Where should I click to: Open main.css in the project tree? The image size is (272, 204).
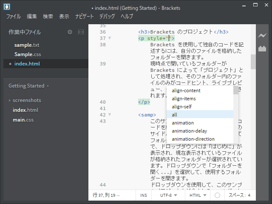coord(23,120)
